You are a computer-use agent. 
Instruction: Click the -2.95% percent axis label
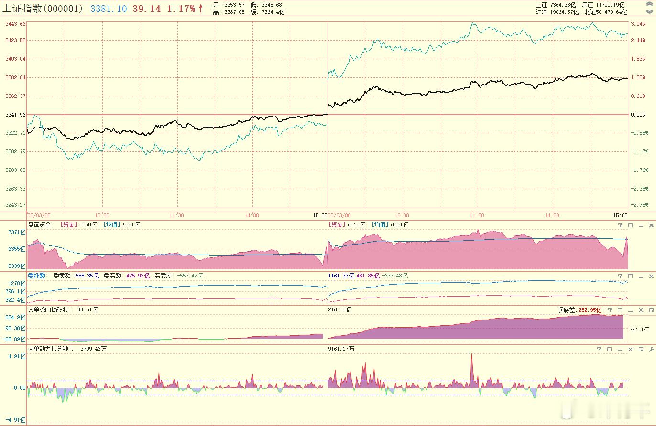pos(639,205)
